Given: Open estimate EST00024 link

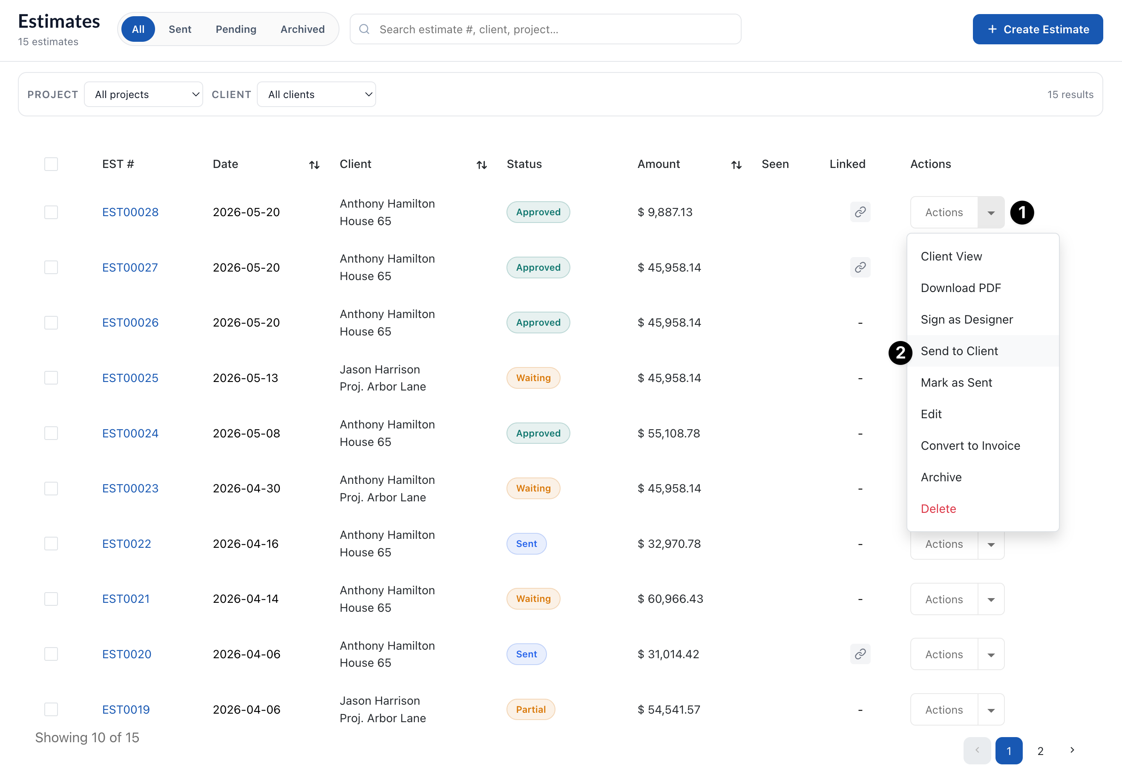Looking at the screenshot, I should tap(130, 433).
